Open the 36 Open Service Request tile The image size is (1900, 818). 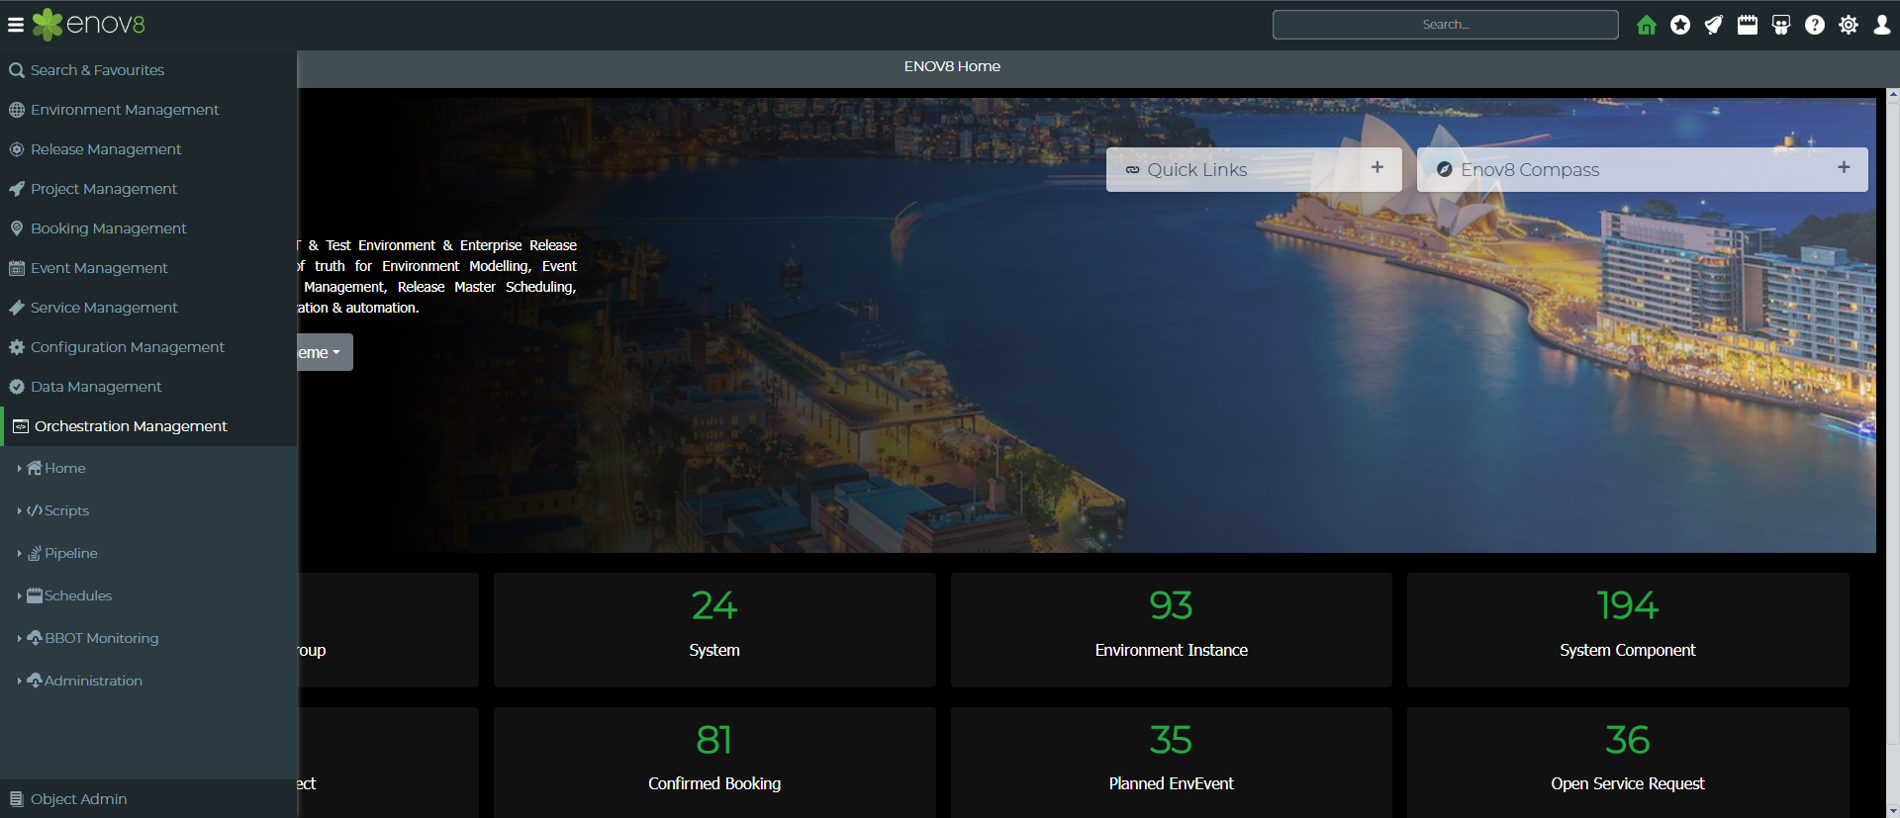[1628, 763]
